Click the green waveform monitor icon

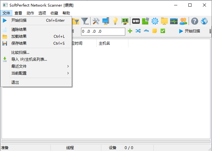click(174, 21)
